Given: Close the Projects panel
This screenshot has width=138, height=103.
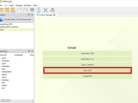Looking at the screenshot, I should 32,15.
